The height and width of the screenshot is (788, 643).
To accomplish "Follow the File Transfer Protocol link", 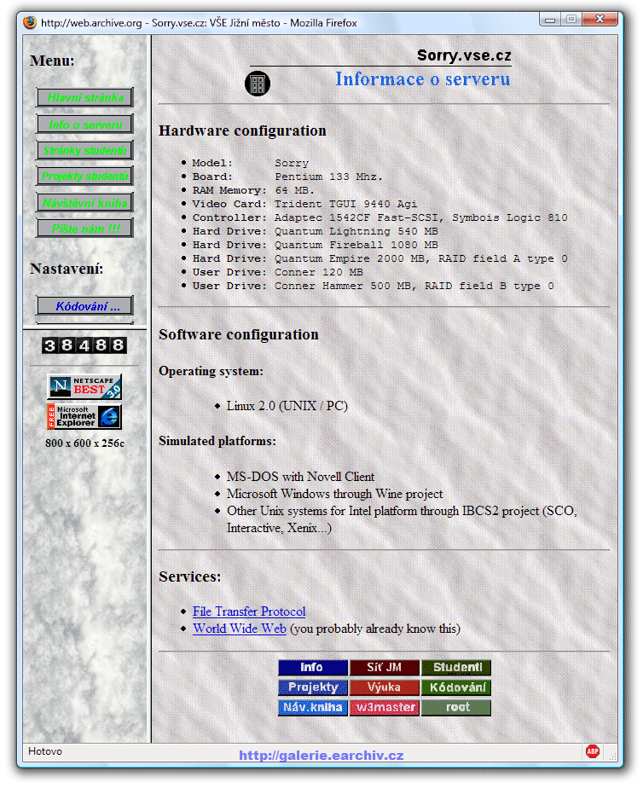I will 249,611.
